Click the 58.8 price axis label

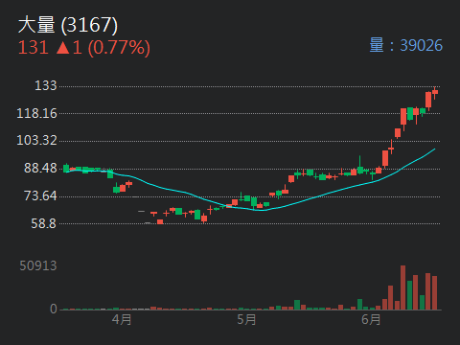tap(44, 223)
